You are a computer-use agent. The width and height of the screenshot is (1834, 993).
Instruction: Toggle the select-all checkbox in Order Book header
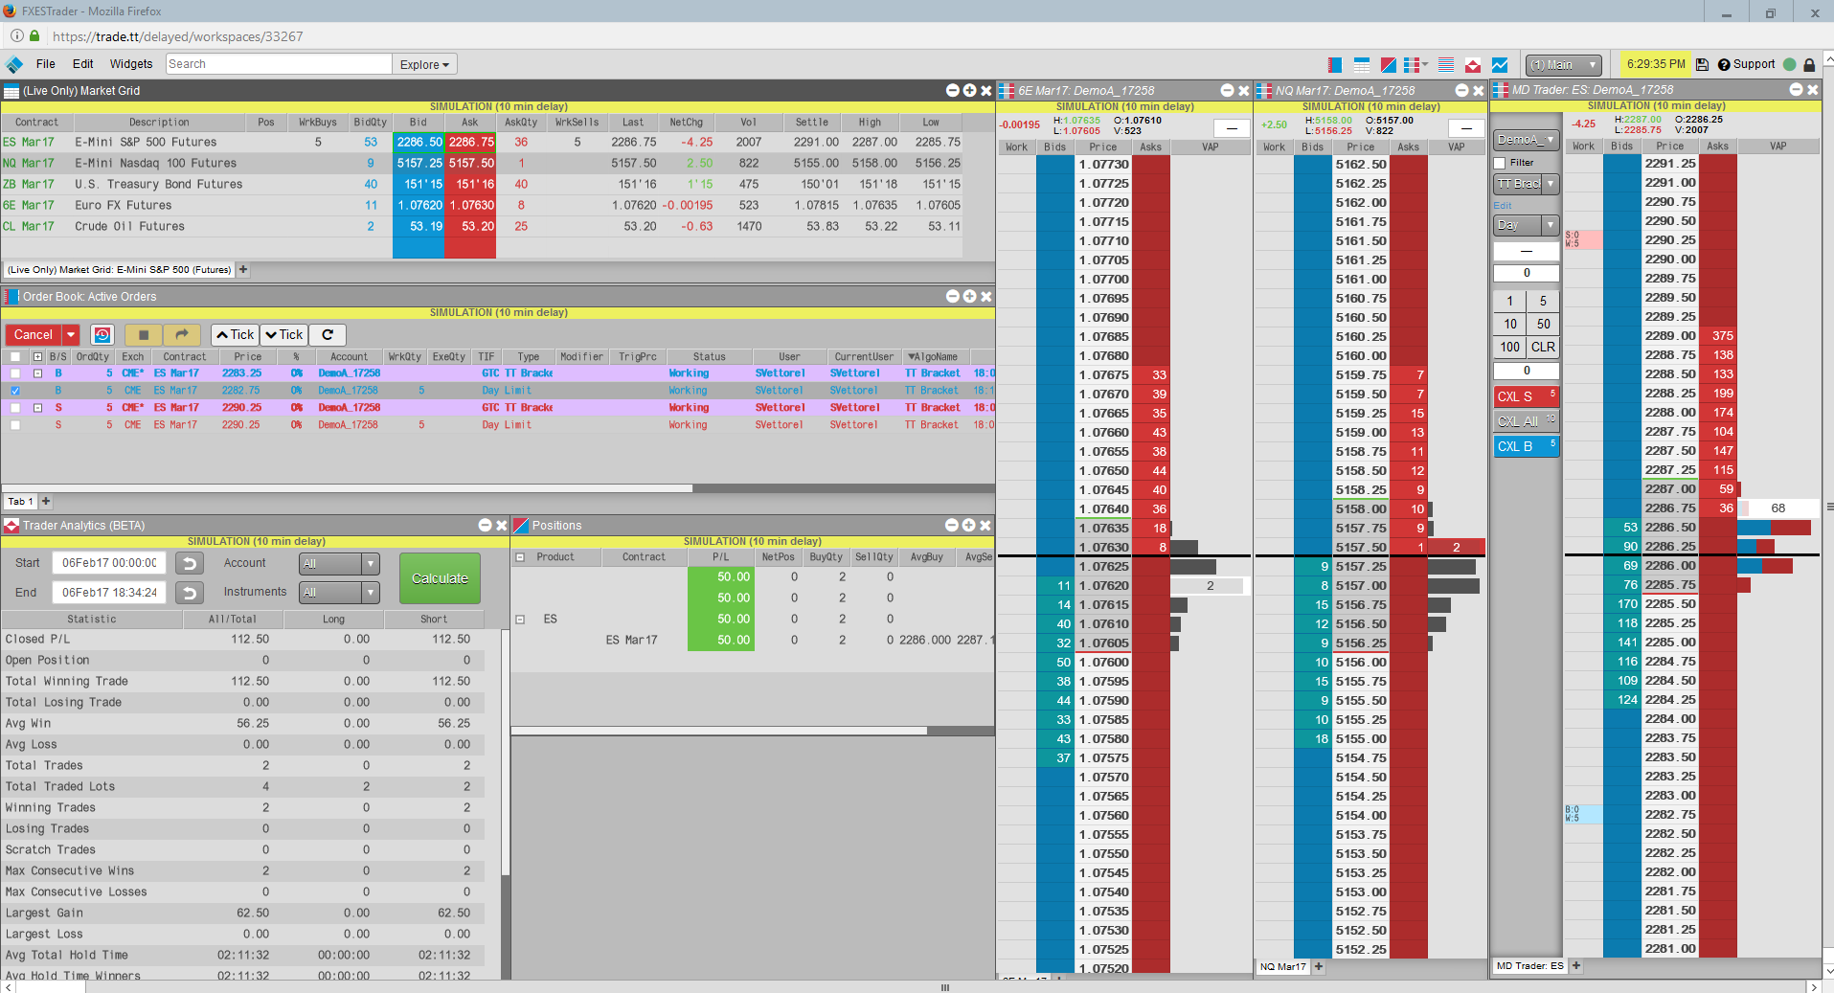tap(15, 357)
